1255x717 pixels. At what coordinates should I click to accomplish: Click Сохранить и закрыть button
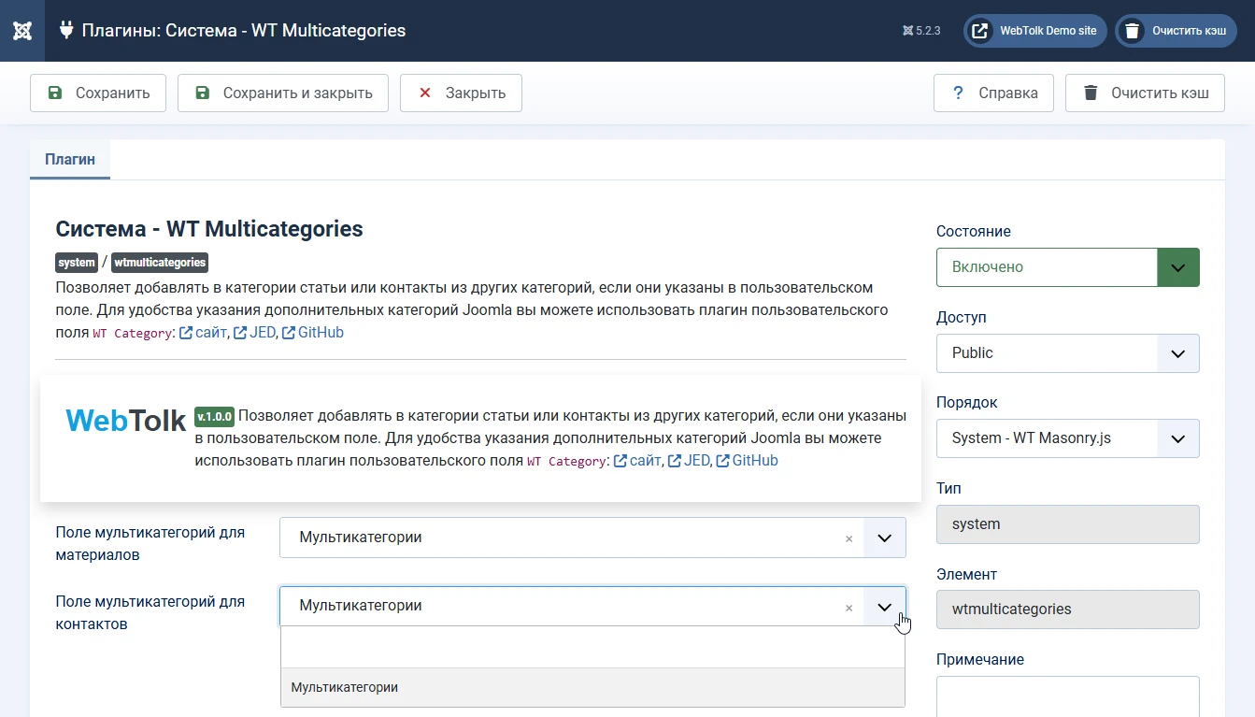click(x=283, y=93)
